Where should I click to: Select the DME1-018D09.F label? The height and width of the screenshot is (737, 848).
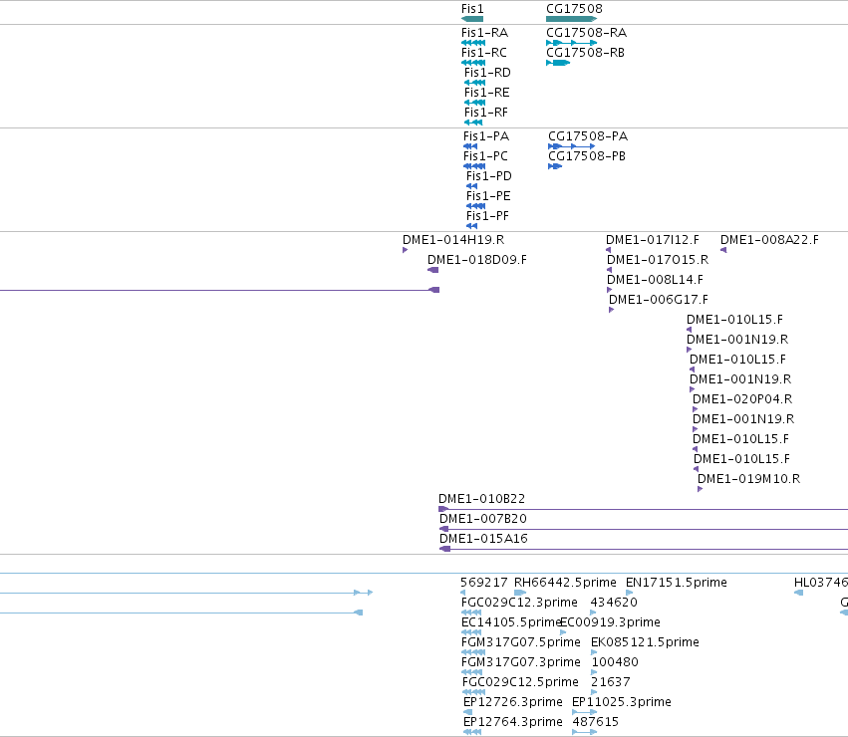(x=477, y=260)
